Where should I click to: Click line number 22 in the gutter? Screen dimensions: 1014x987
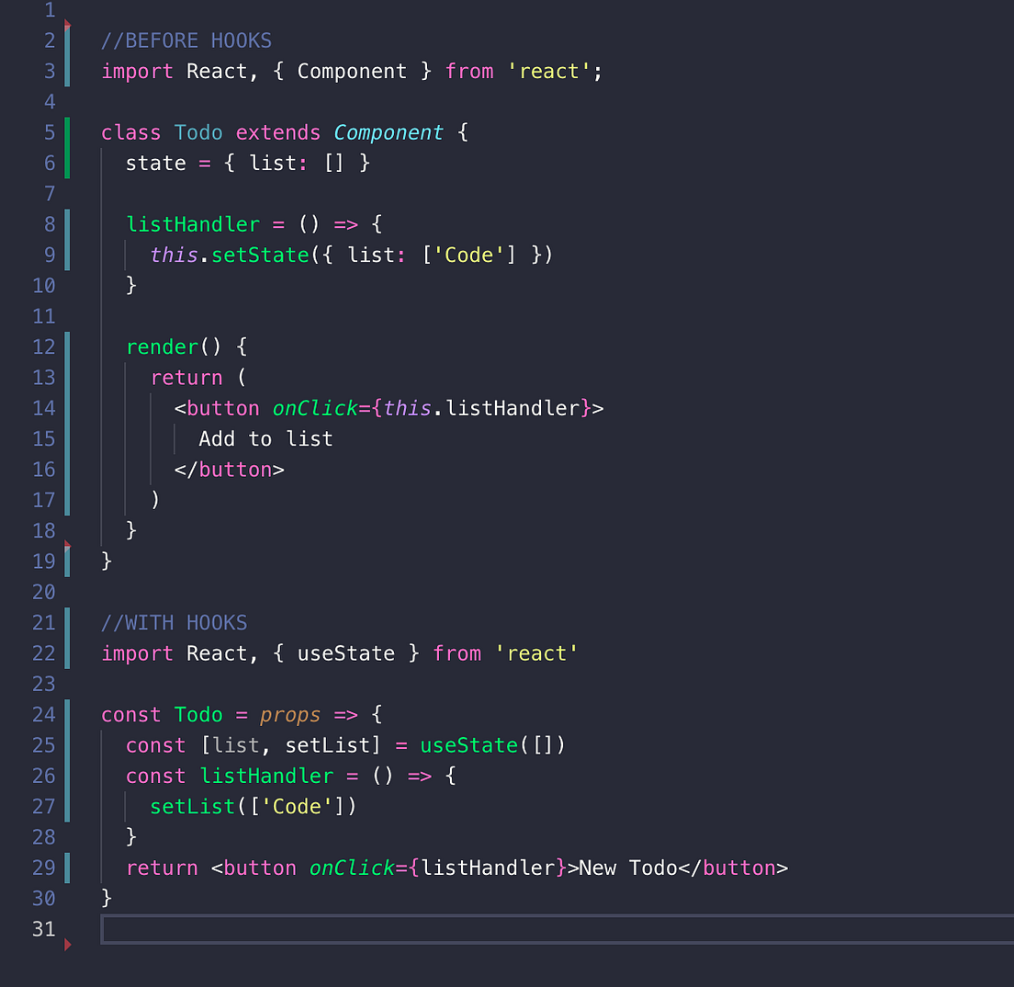(43, 653)
